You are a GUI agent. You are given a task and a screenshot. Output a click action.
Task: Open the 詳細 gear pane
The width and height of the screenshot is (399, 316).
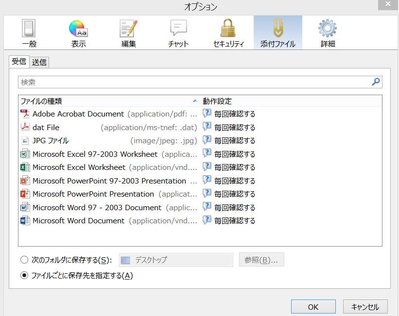coord(328,33)
